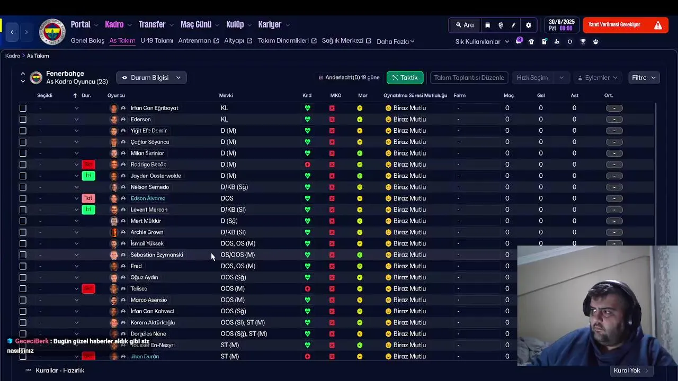
Task: Open the Durum Bilgisi view dropdown
Action: 151,78
